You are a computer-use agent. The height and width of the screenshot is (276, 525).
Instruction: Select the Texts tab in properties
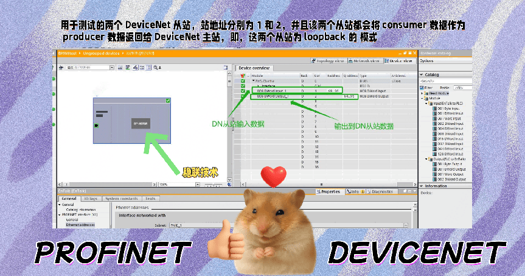[x=150, y=199]
